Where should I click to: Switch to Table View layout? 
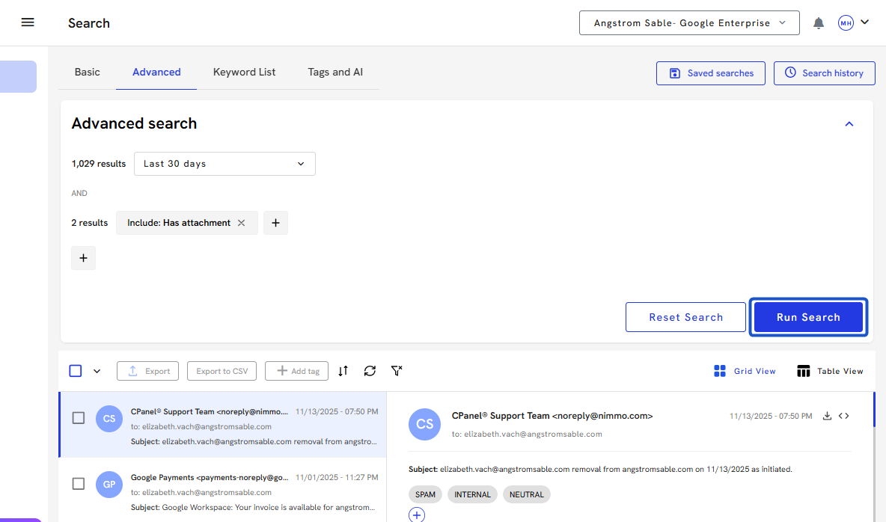[830, 371]
